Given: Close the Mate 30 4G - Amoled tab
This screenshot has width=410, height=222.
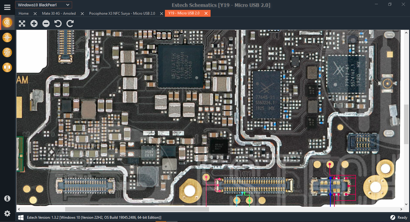Looking at the screenshot, I should tap(82, 13).
